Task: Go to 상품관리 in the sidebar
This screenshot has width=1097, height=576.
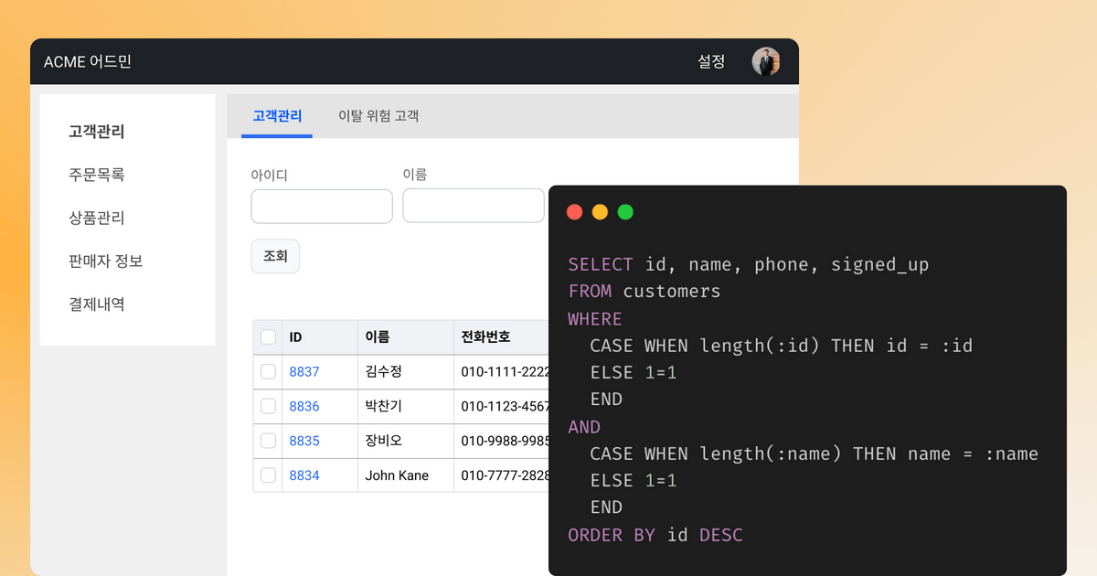Action: coord(97,218)
